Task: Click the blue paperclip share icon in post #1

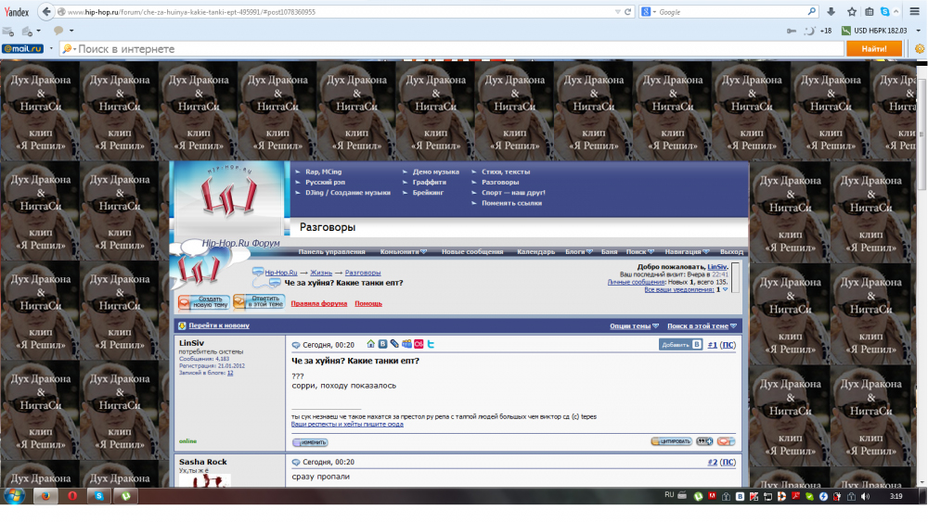Action: point(394,344)
